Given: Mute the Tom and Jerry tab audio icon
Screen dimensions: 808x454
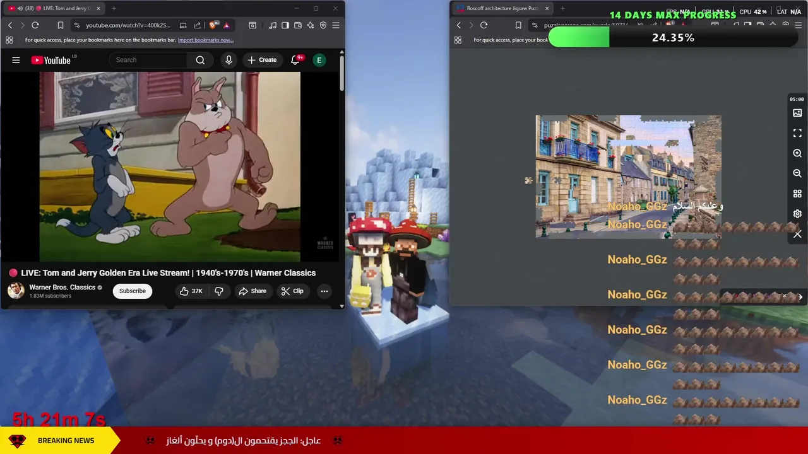Looking at the screenshot, I should click(21, 8).
